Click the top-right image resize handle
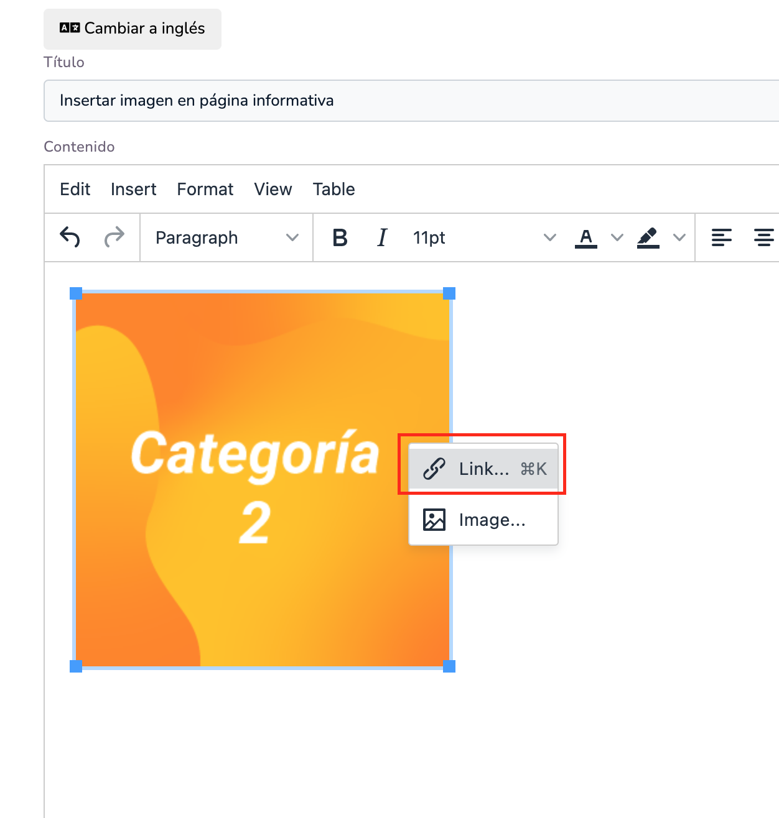Viewport: 779px width, 818px height. (449, 293)
